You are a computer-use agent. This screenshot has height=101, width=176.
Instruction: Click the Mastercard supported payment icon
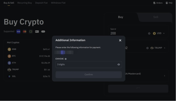[x=24, y=31]
